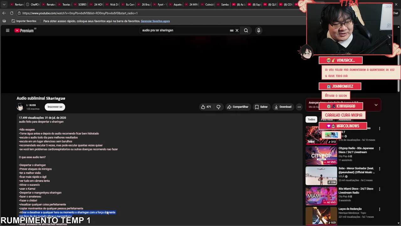Dislike the Sharingan video

(218, 107)
